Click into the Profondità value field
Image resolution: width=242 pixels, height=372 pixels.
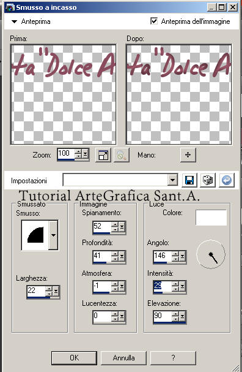(102, 256)
